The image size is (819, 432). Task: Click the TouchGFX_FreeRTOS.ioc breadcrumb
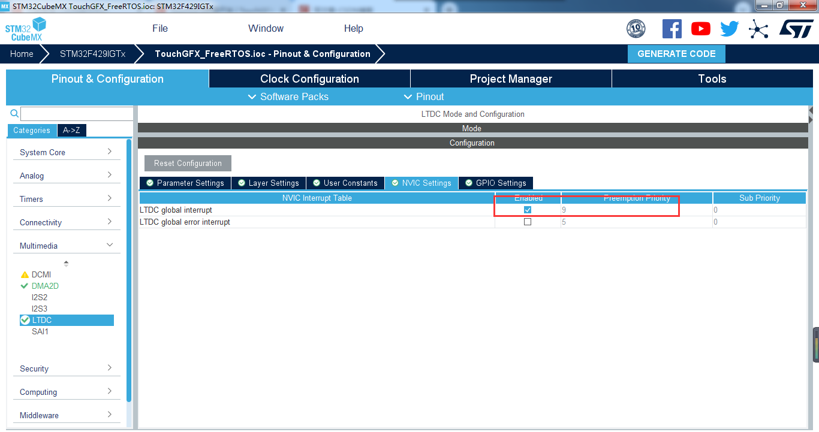click(x=263, y=54)
